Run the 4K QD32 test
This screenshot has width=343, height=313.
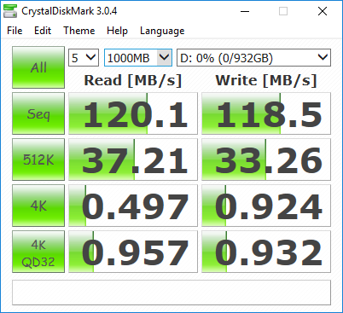coord(38,252)
